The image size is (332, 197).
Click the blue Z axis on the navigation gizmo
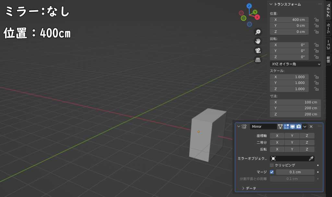(249, 6)
